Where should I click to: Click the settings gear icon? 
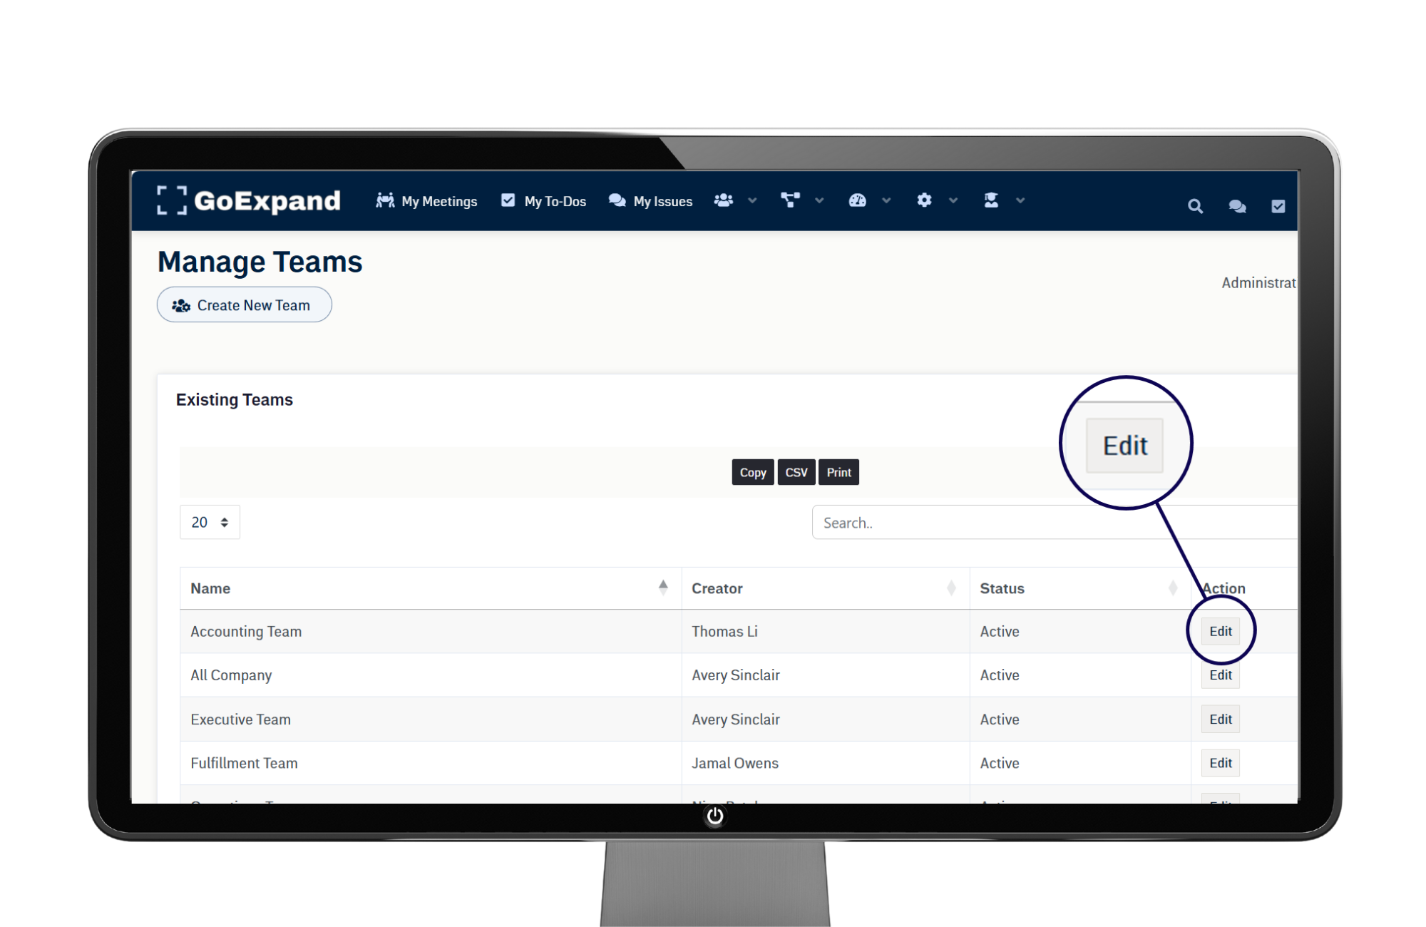tap(924, 200)
